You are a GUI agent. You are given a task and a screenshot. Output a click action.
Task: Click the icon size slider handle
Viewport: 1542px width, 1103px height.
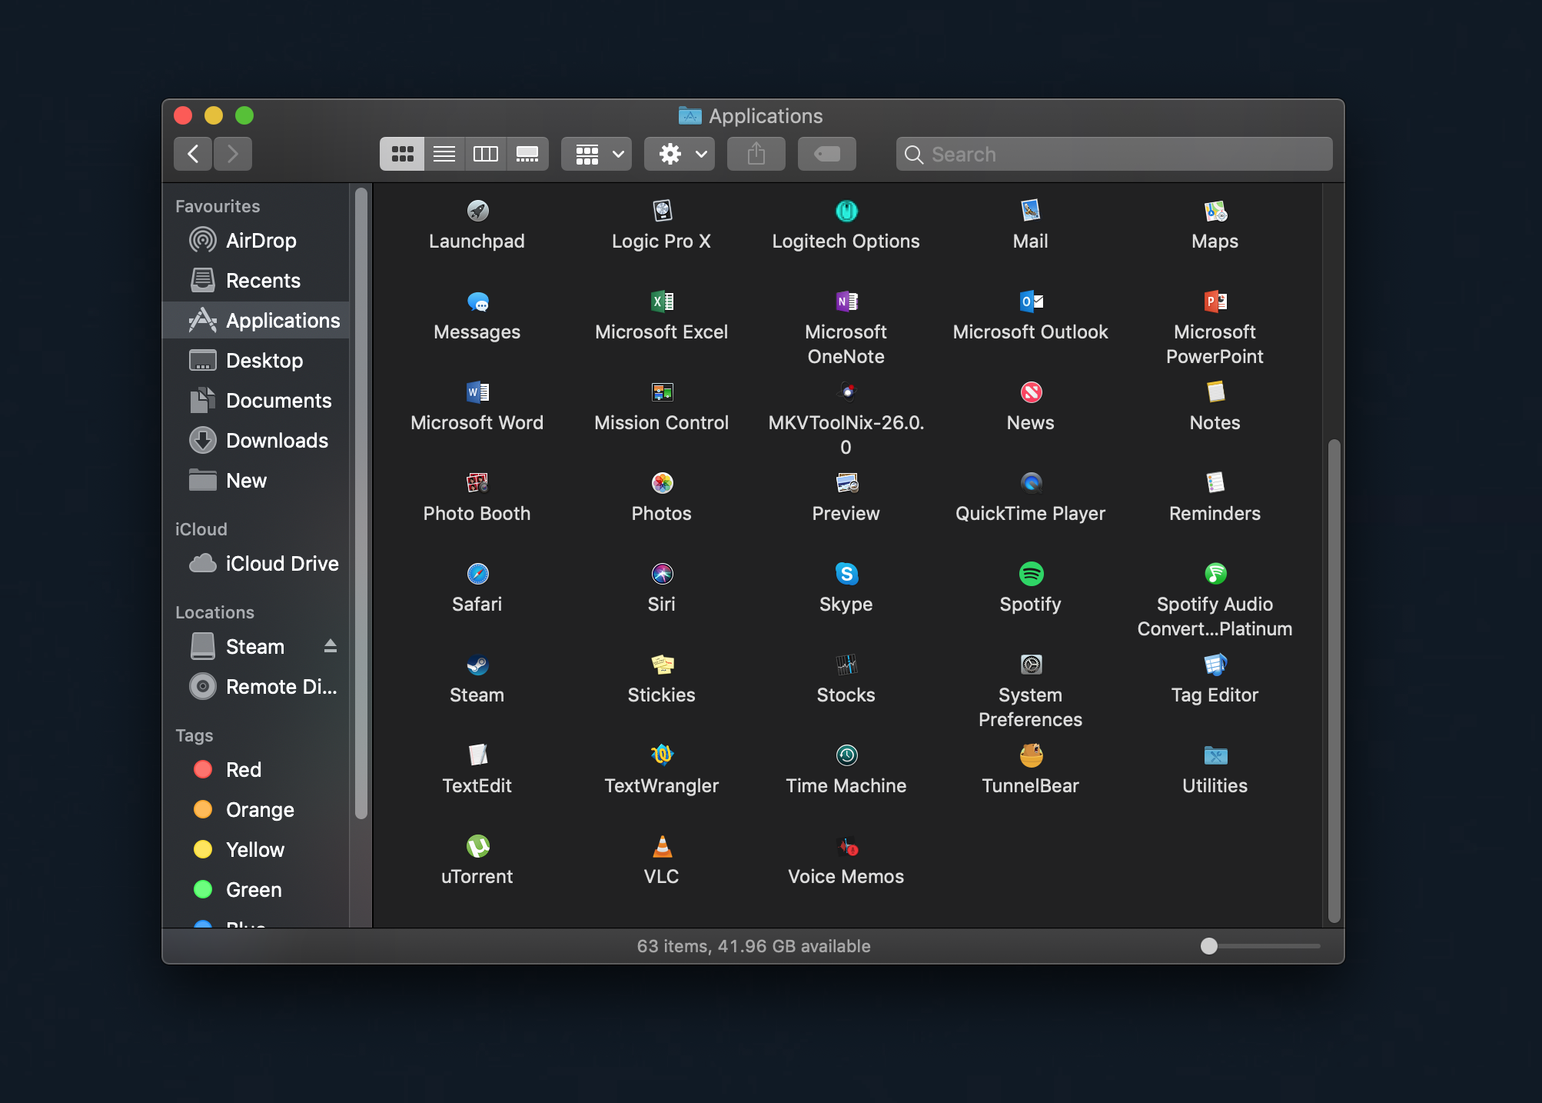[1209, 946]
